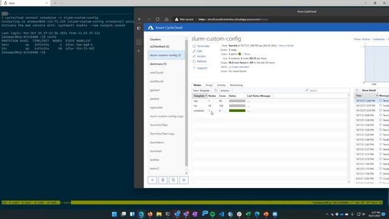Open the View Template dropdown
This screenshot has height=219, width=389.
pos(202,91)
